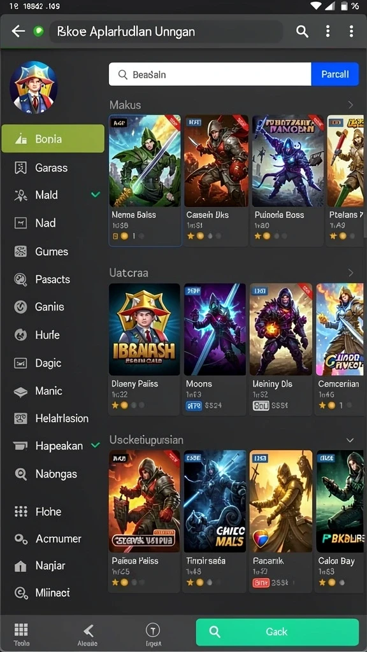367x652 pixels.
Task: Tap the Toola grid icon in bottom bar
Action: click(x=21, y=630)
